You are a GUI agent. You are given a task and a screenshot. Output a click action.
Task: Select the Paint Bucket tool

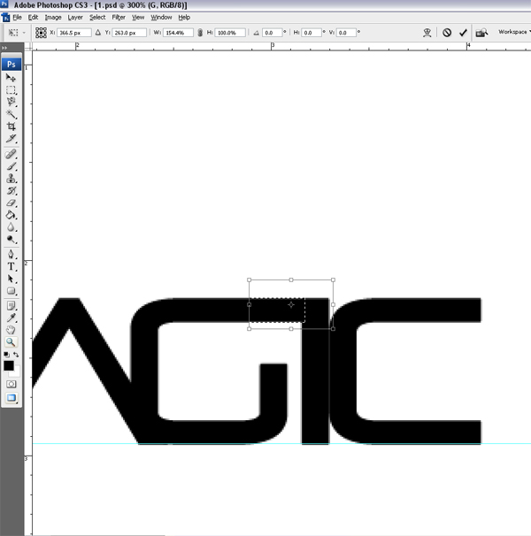coord(11,215)
